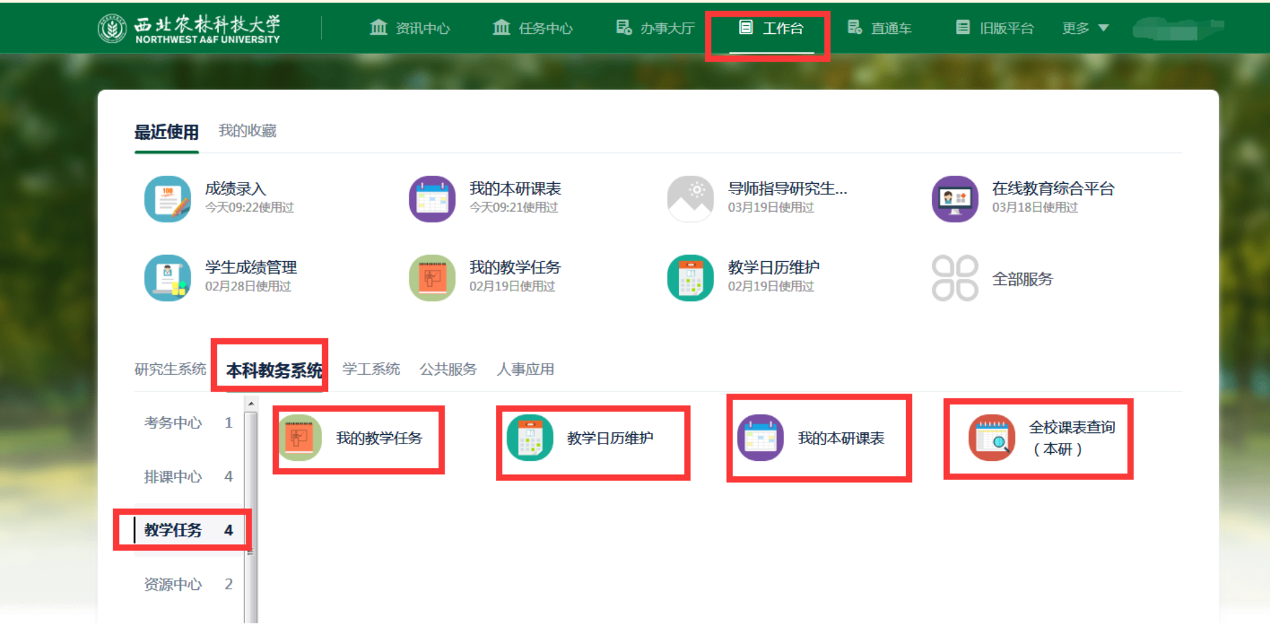The image size is (1270, 624).
Task: Click scroll-up arrow on category list scrollbar
Action: tap(251, 404)
